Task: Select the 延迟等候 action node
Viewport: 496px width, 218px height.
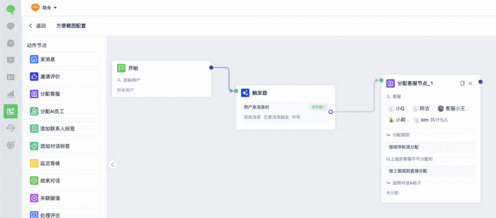Action: point(63,163)
